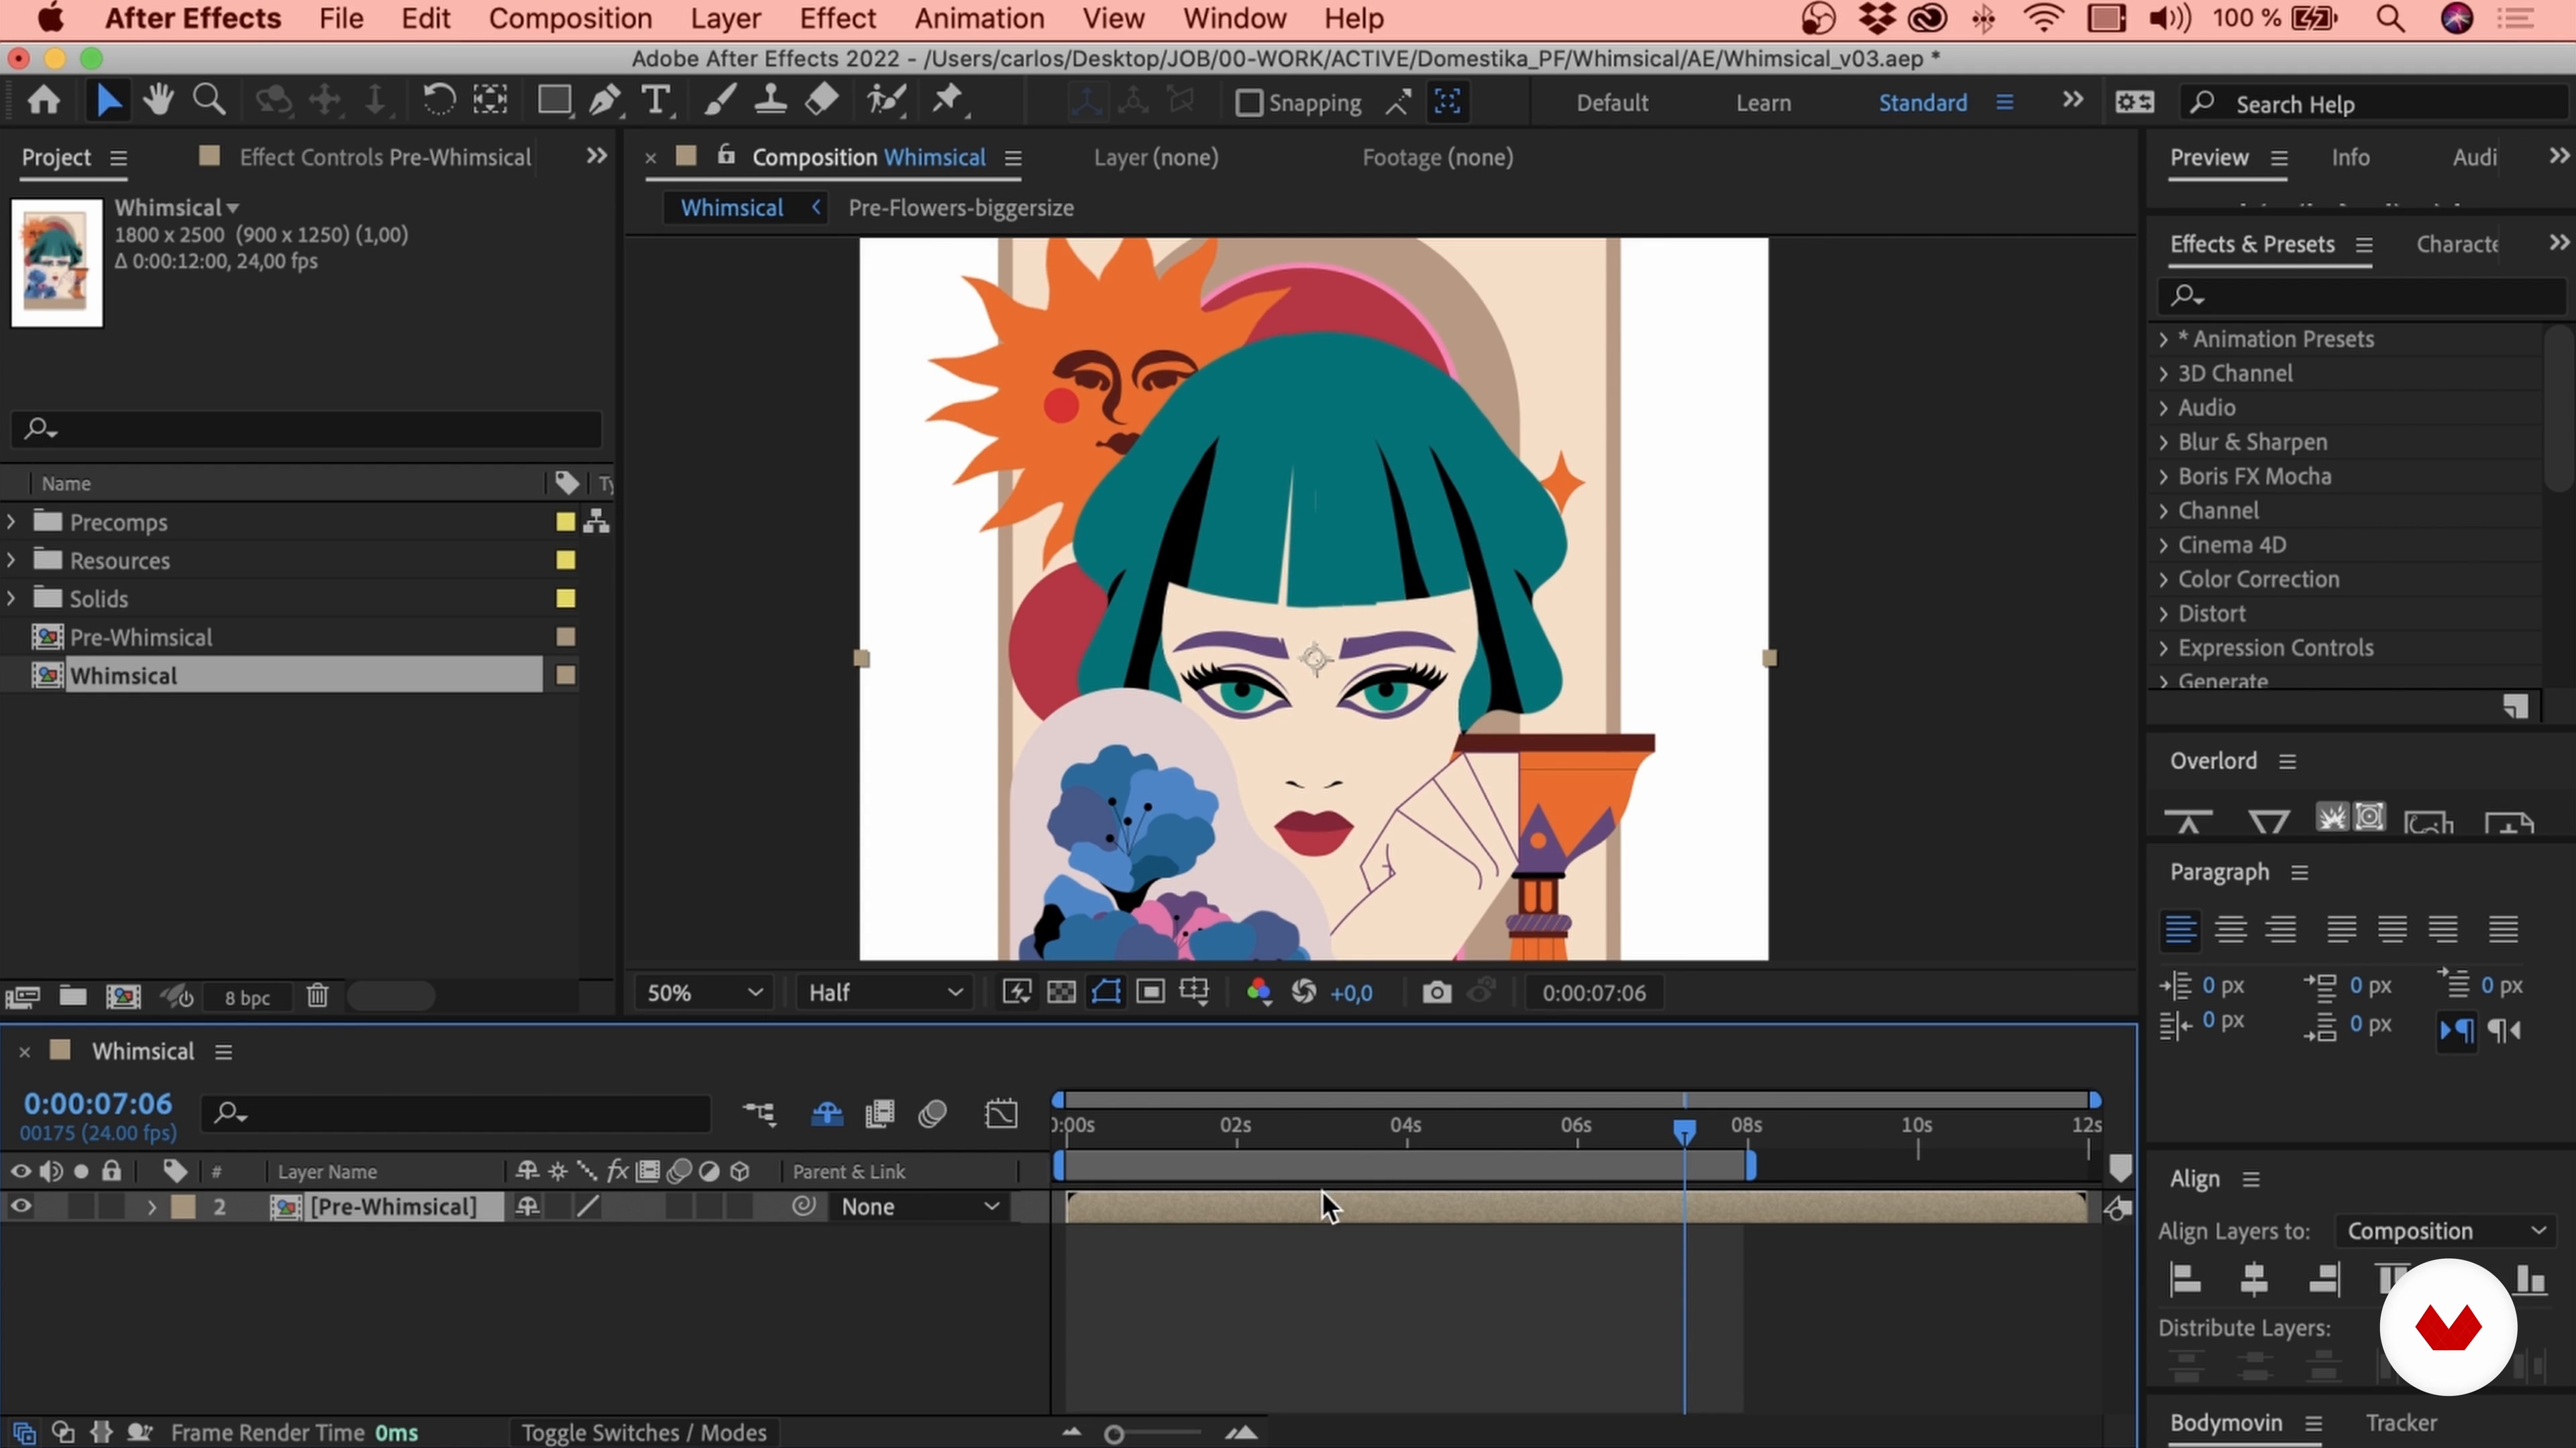Select the Roto Brush tool

point(887,101)
